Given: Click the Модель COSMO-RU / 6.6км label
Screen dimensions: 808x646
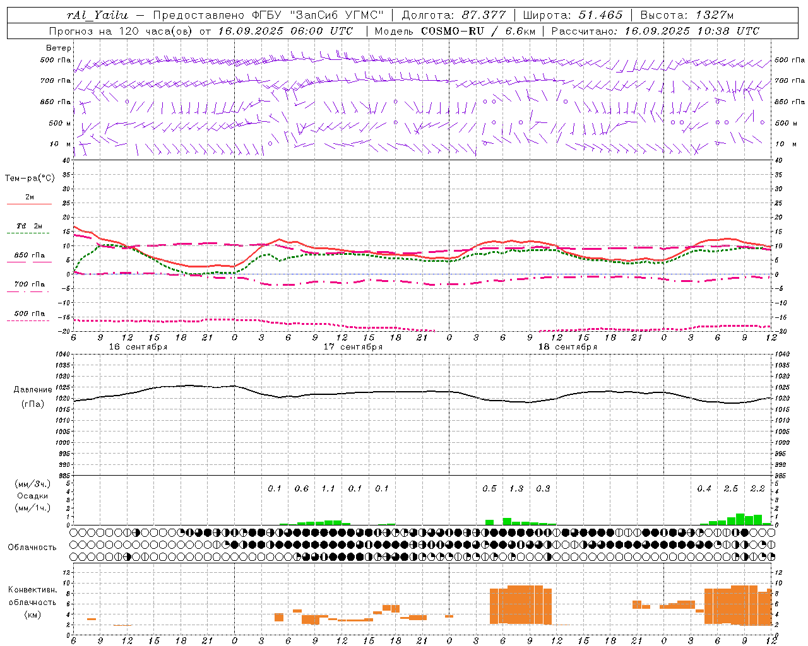Looking at the screenshot, I should [x=454, y=31].
